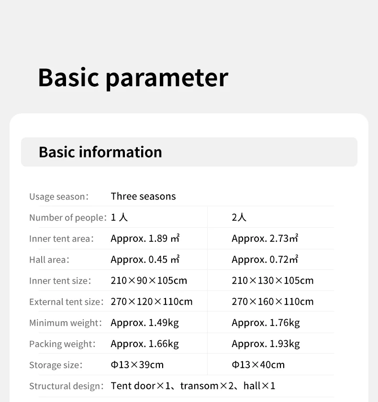
Task: Click the "270×120×110cm" external tent size
Action: coord(152,301)
